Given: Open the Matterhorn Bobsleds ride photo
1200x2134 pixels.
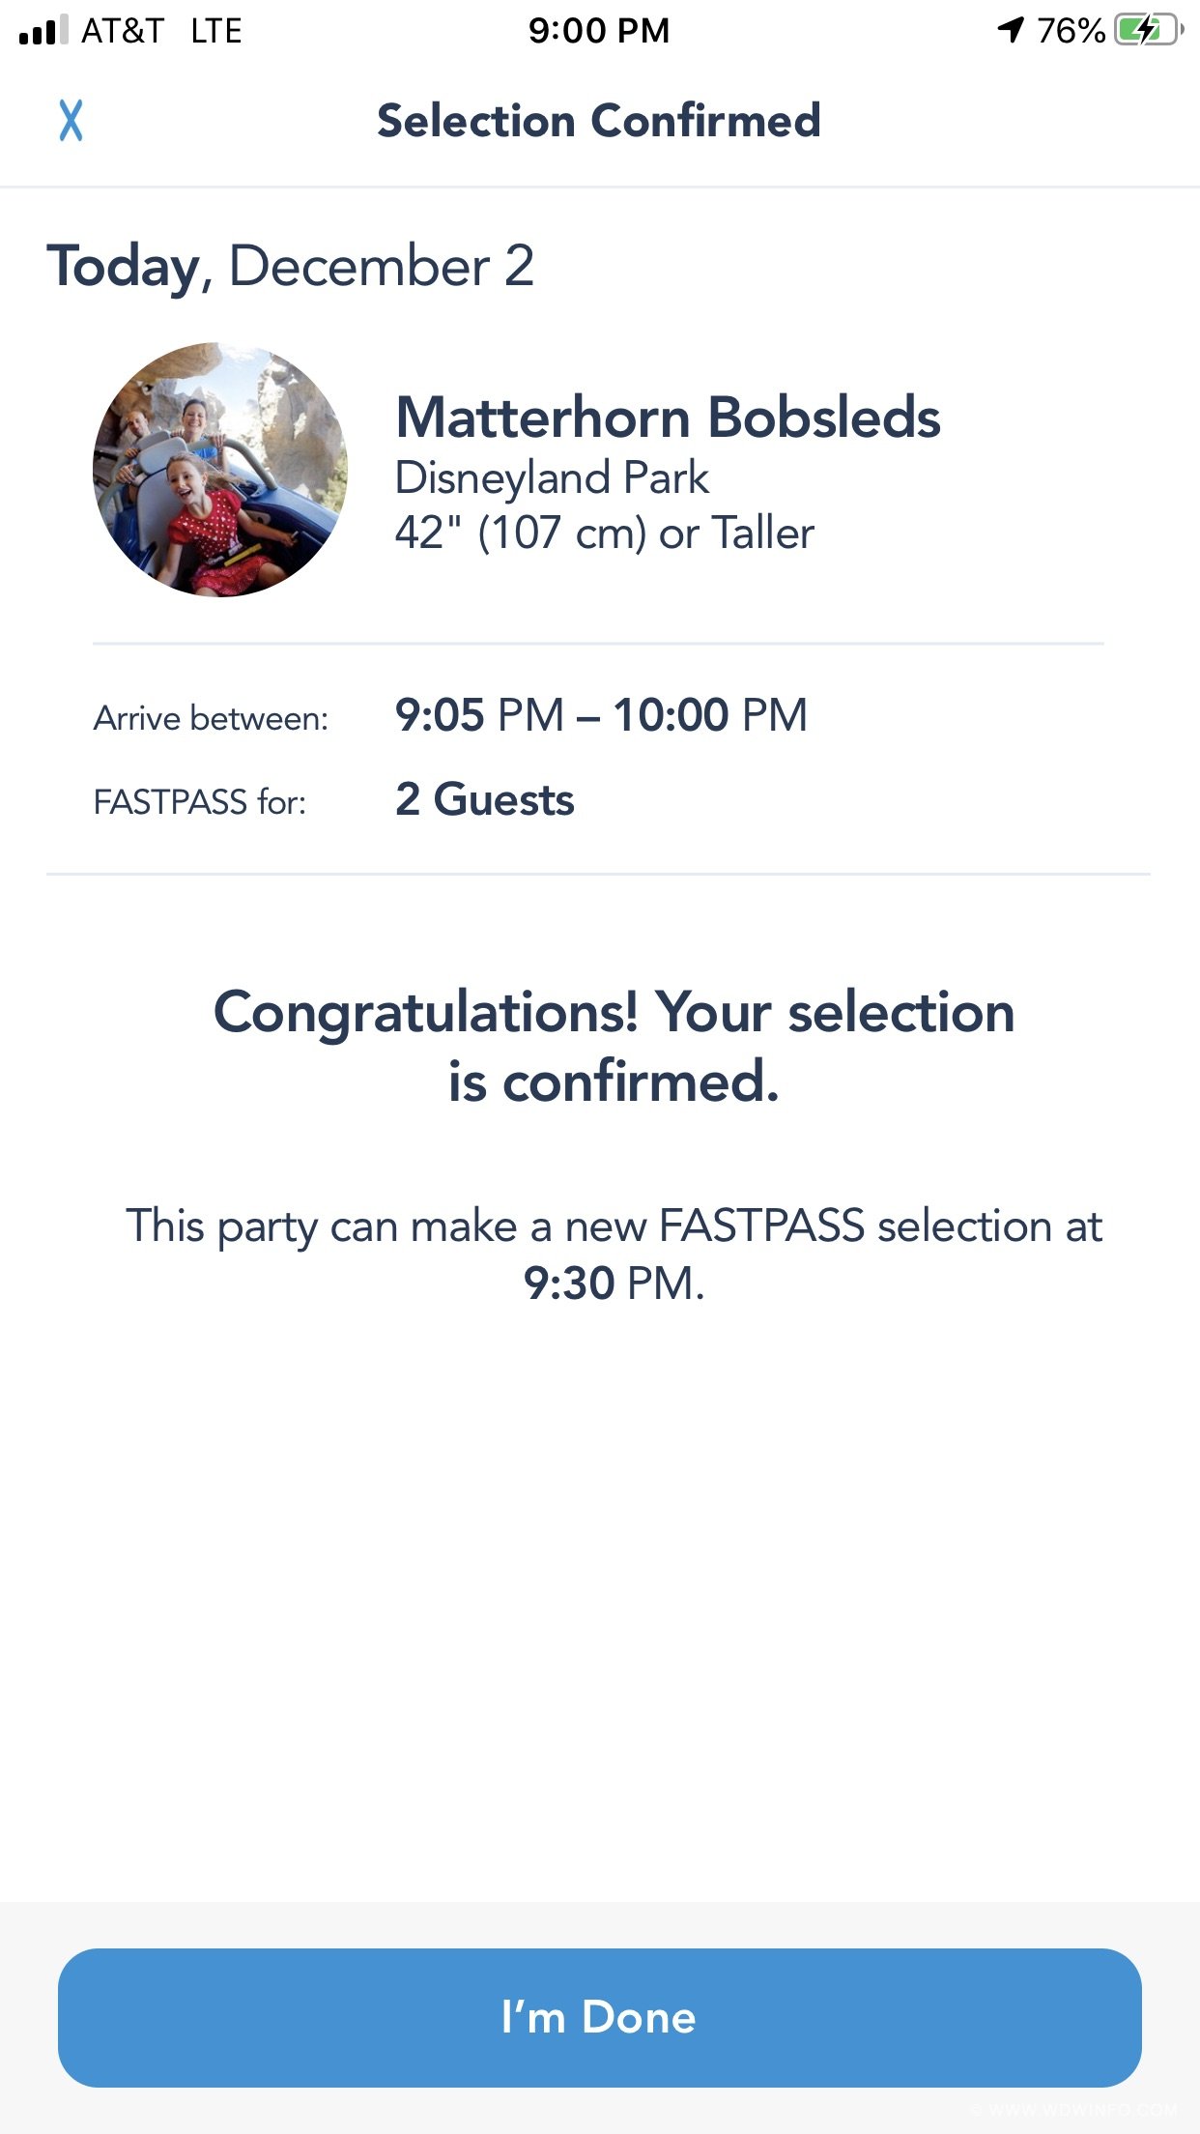Looking at the screenshot, I should (x=220, y=470).
